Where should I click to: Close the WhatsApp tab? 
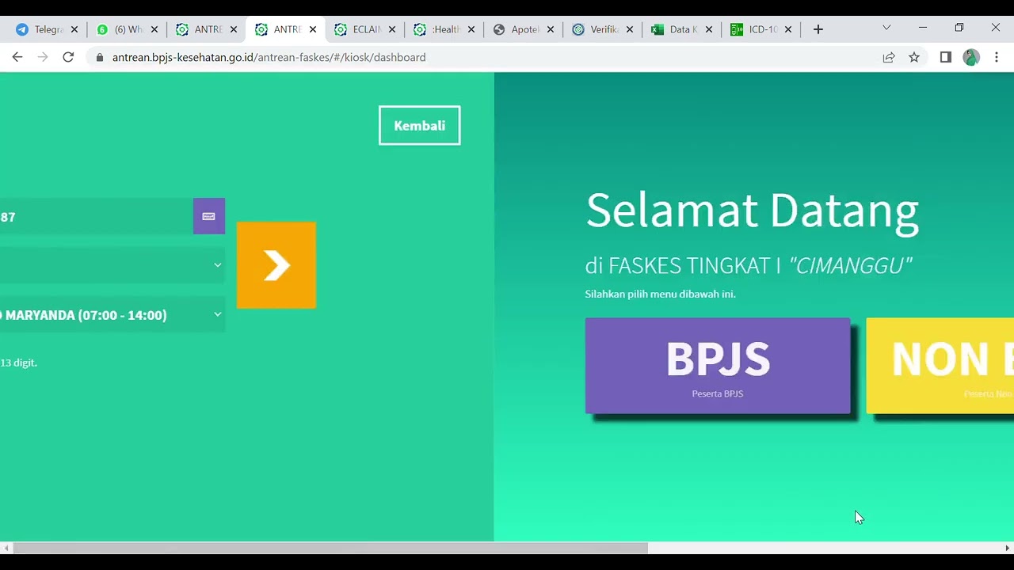pyautogui.click(x=154, y=29)
